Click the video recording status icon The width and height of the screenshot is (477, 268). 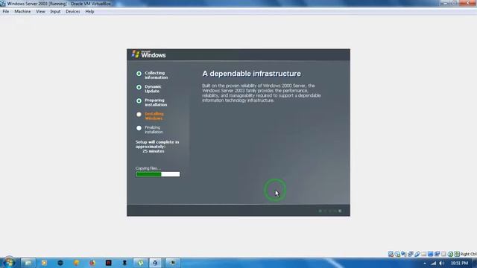(437, 254)
